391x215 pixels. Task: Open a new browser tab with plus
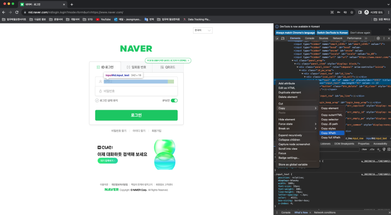pos(71,4)
